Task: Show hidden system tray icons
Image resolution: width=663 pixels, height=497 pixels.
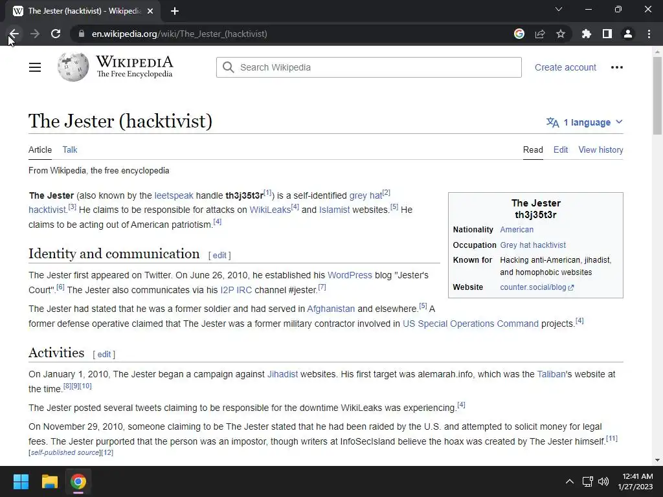Action: [x=570, y=481]
